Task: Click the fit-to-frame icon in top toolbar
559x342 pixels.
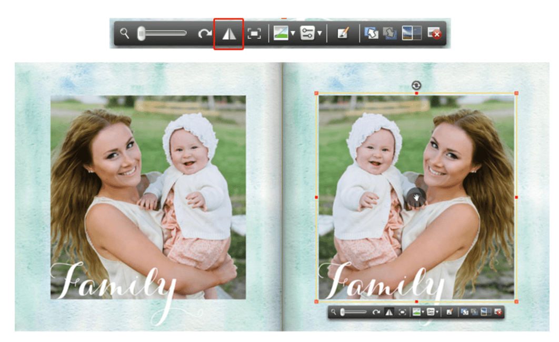Action: click(254, 34)
